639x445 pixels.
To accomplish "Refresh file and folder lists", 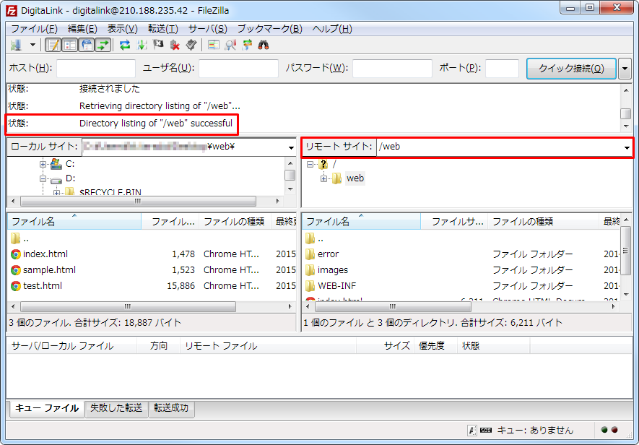I will point(125,45).
